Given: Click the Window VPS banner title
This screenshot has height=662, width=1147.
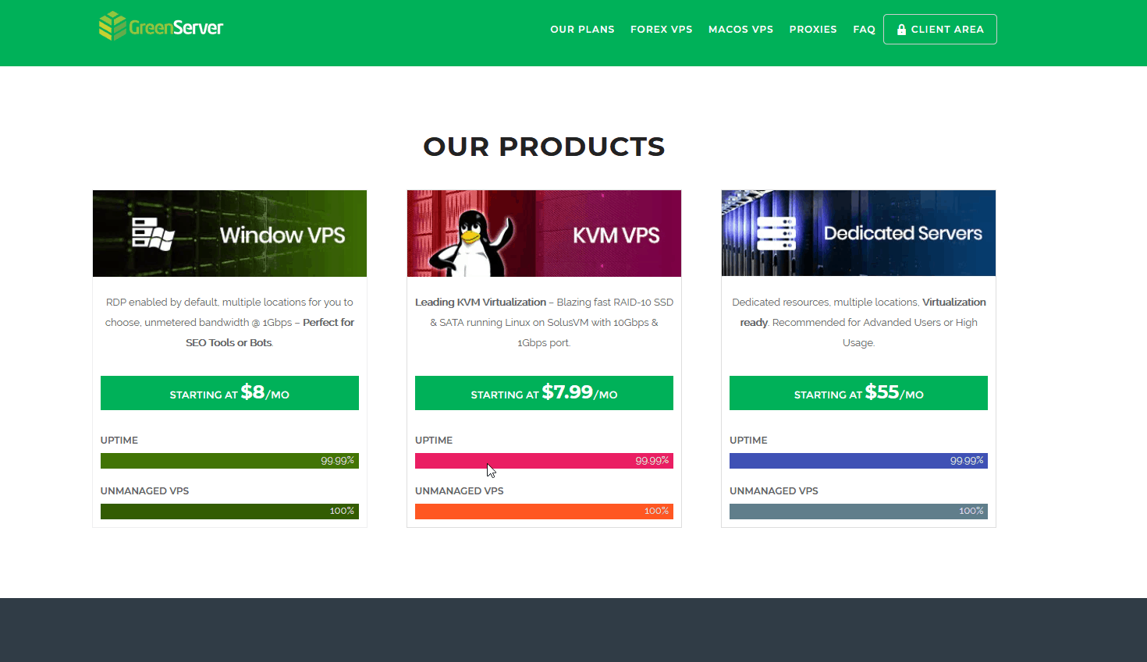Looking at the screenshot, I should 282,235.
